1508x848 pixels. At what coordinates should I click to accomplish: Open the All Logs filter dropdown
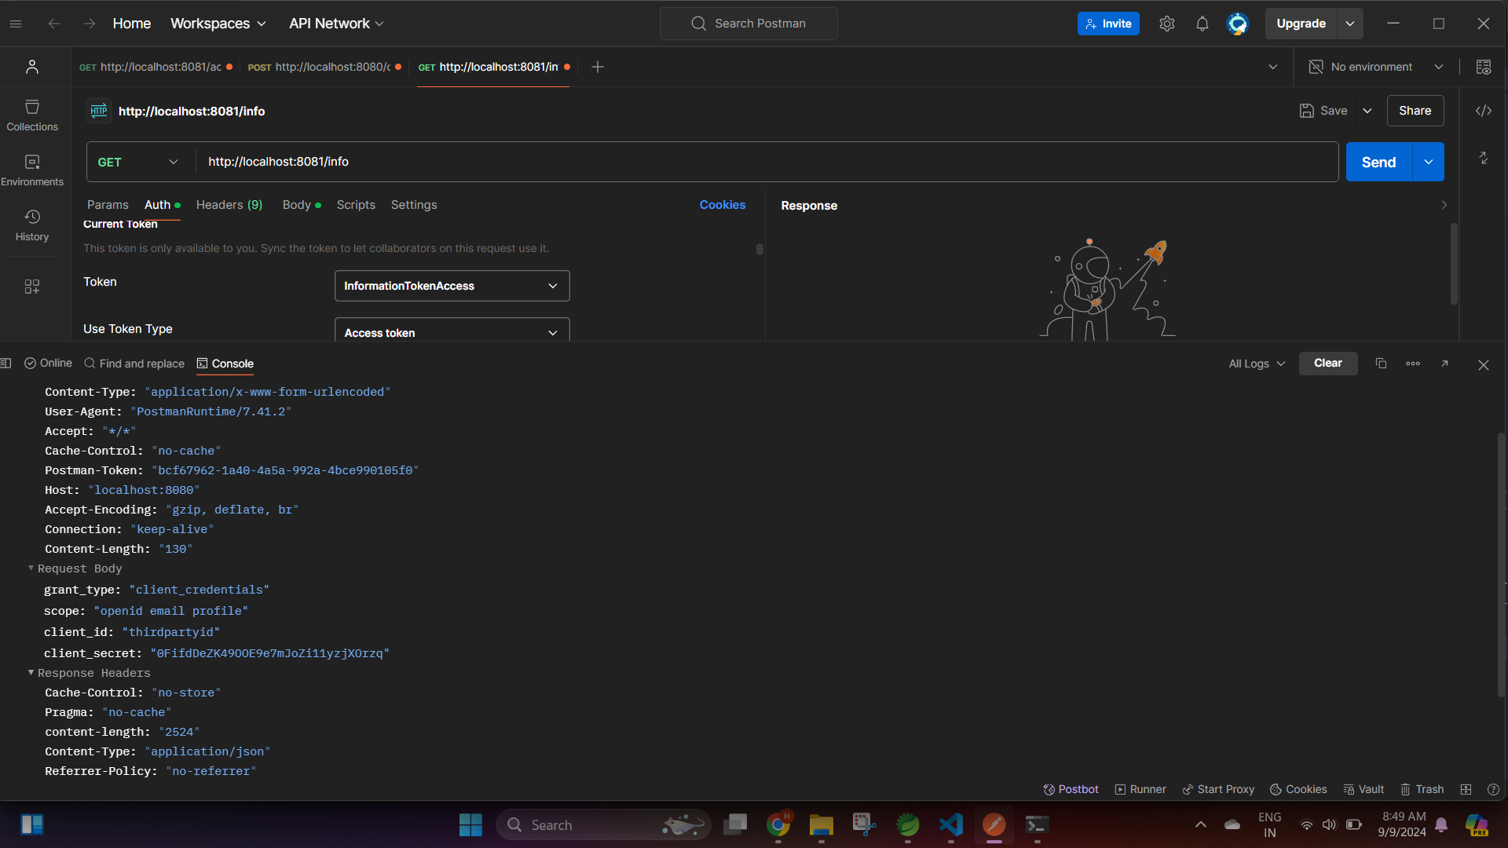tap(1257, 364)
